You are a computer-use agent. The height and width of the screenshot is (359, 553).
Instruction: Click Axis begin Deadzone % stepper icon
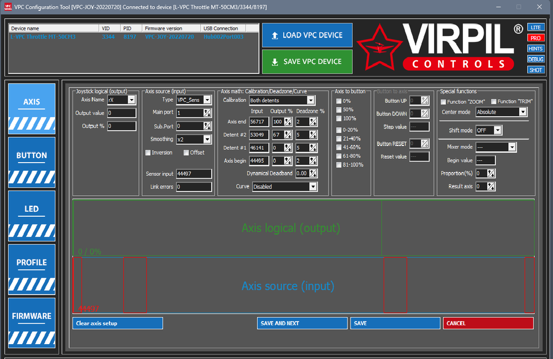[x=313, y=161]
